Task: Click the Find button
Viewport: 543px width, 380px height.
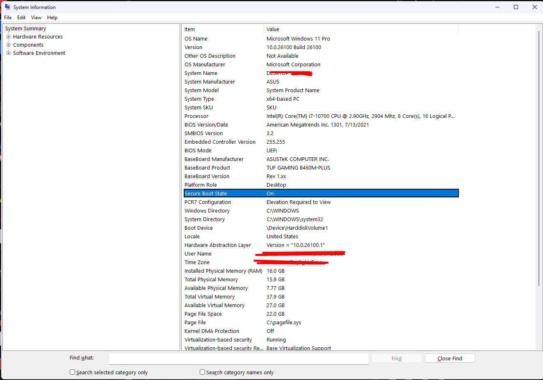Action: [x=397, y=358]
